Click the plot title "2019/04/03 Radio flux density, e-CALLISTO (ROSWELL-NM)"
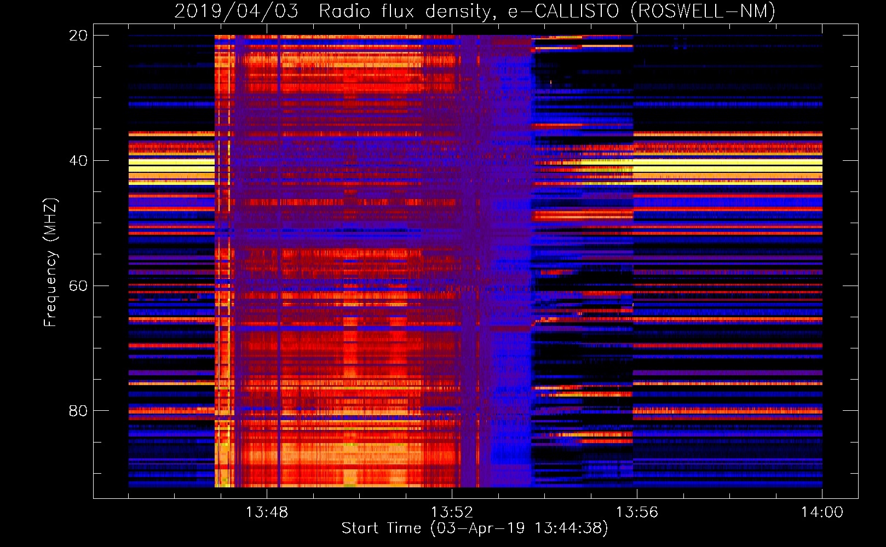886x547 pixels. coord(475,11)
